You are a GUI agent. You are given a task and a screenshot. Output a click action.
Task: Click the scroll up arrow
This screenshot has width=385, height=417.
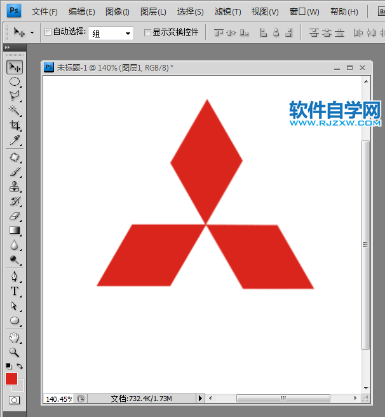(366, 81)
